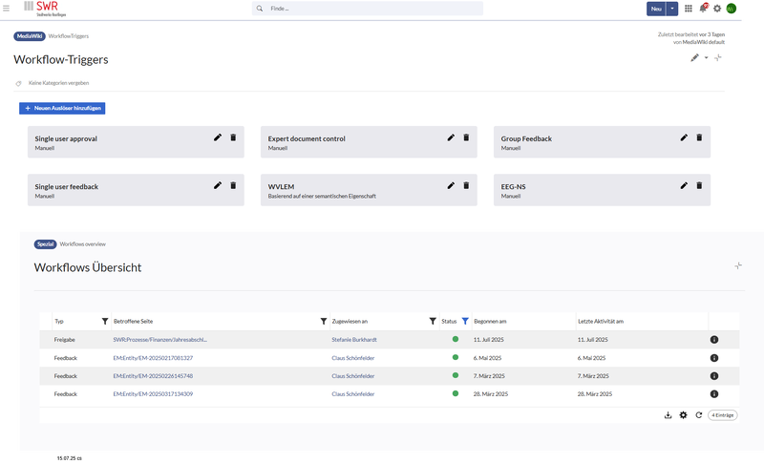Open SWR:Prozesse/Finanzen/Jahresabschl... page link
This screenshot has height=464, width=764.
point(159,340)
